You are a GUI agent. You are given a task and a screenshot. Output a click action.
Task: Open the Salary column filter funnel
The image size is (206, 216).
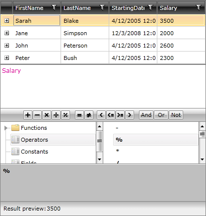coord(198,7)
